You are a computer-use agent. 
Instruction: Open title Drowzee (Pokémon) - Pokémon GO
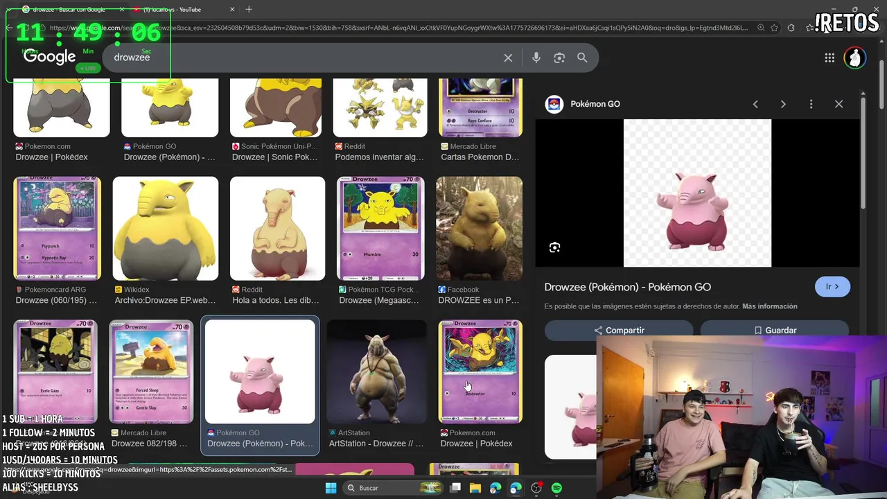click(627, 287)
